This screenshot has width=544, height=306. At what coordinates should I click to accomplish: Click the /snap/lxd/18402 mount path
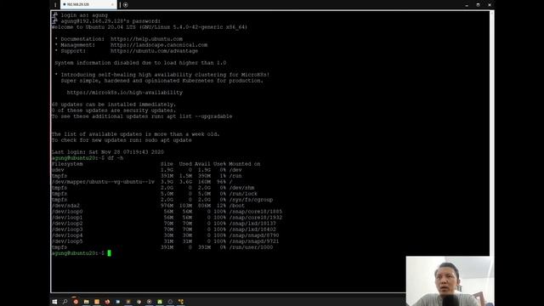(252, 229)
